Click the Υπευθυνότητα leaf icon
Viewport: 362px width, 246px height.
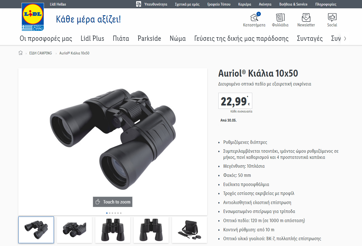[139, 4]
